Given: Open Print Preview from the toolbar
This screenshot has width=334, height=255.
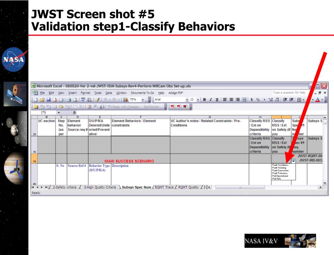Looking at the screenshot, I should 75,100.
